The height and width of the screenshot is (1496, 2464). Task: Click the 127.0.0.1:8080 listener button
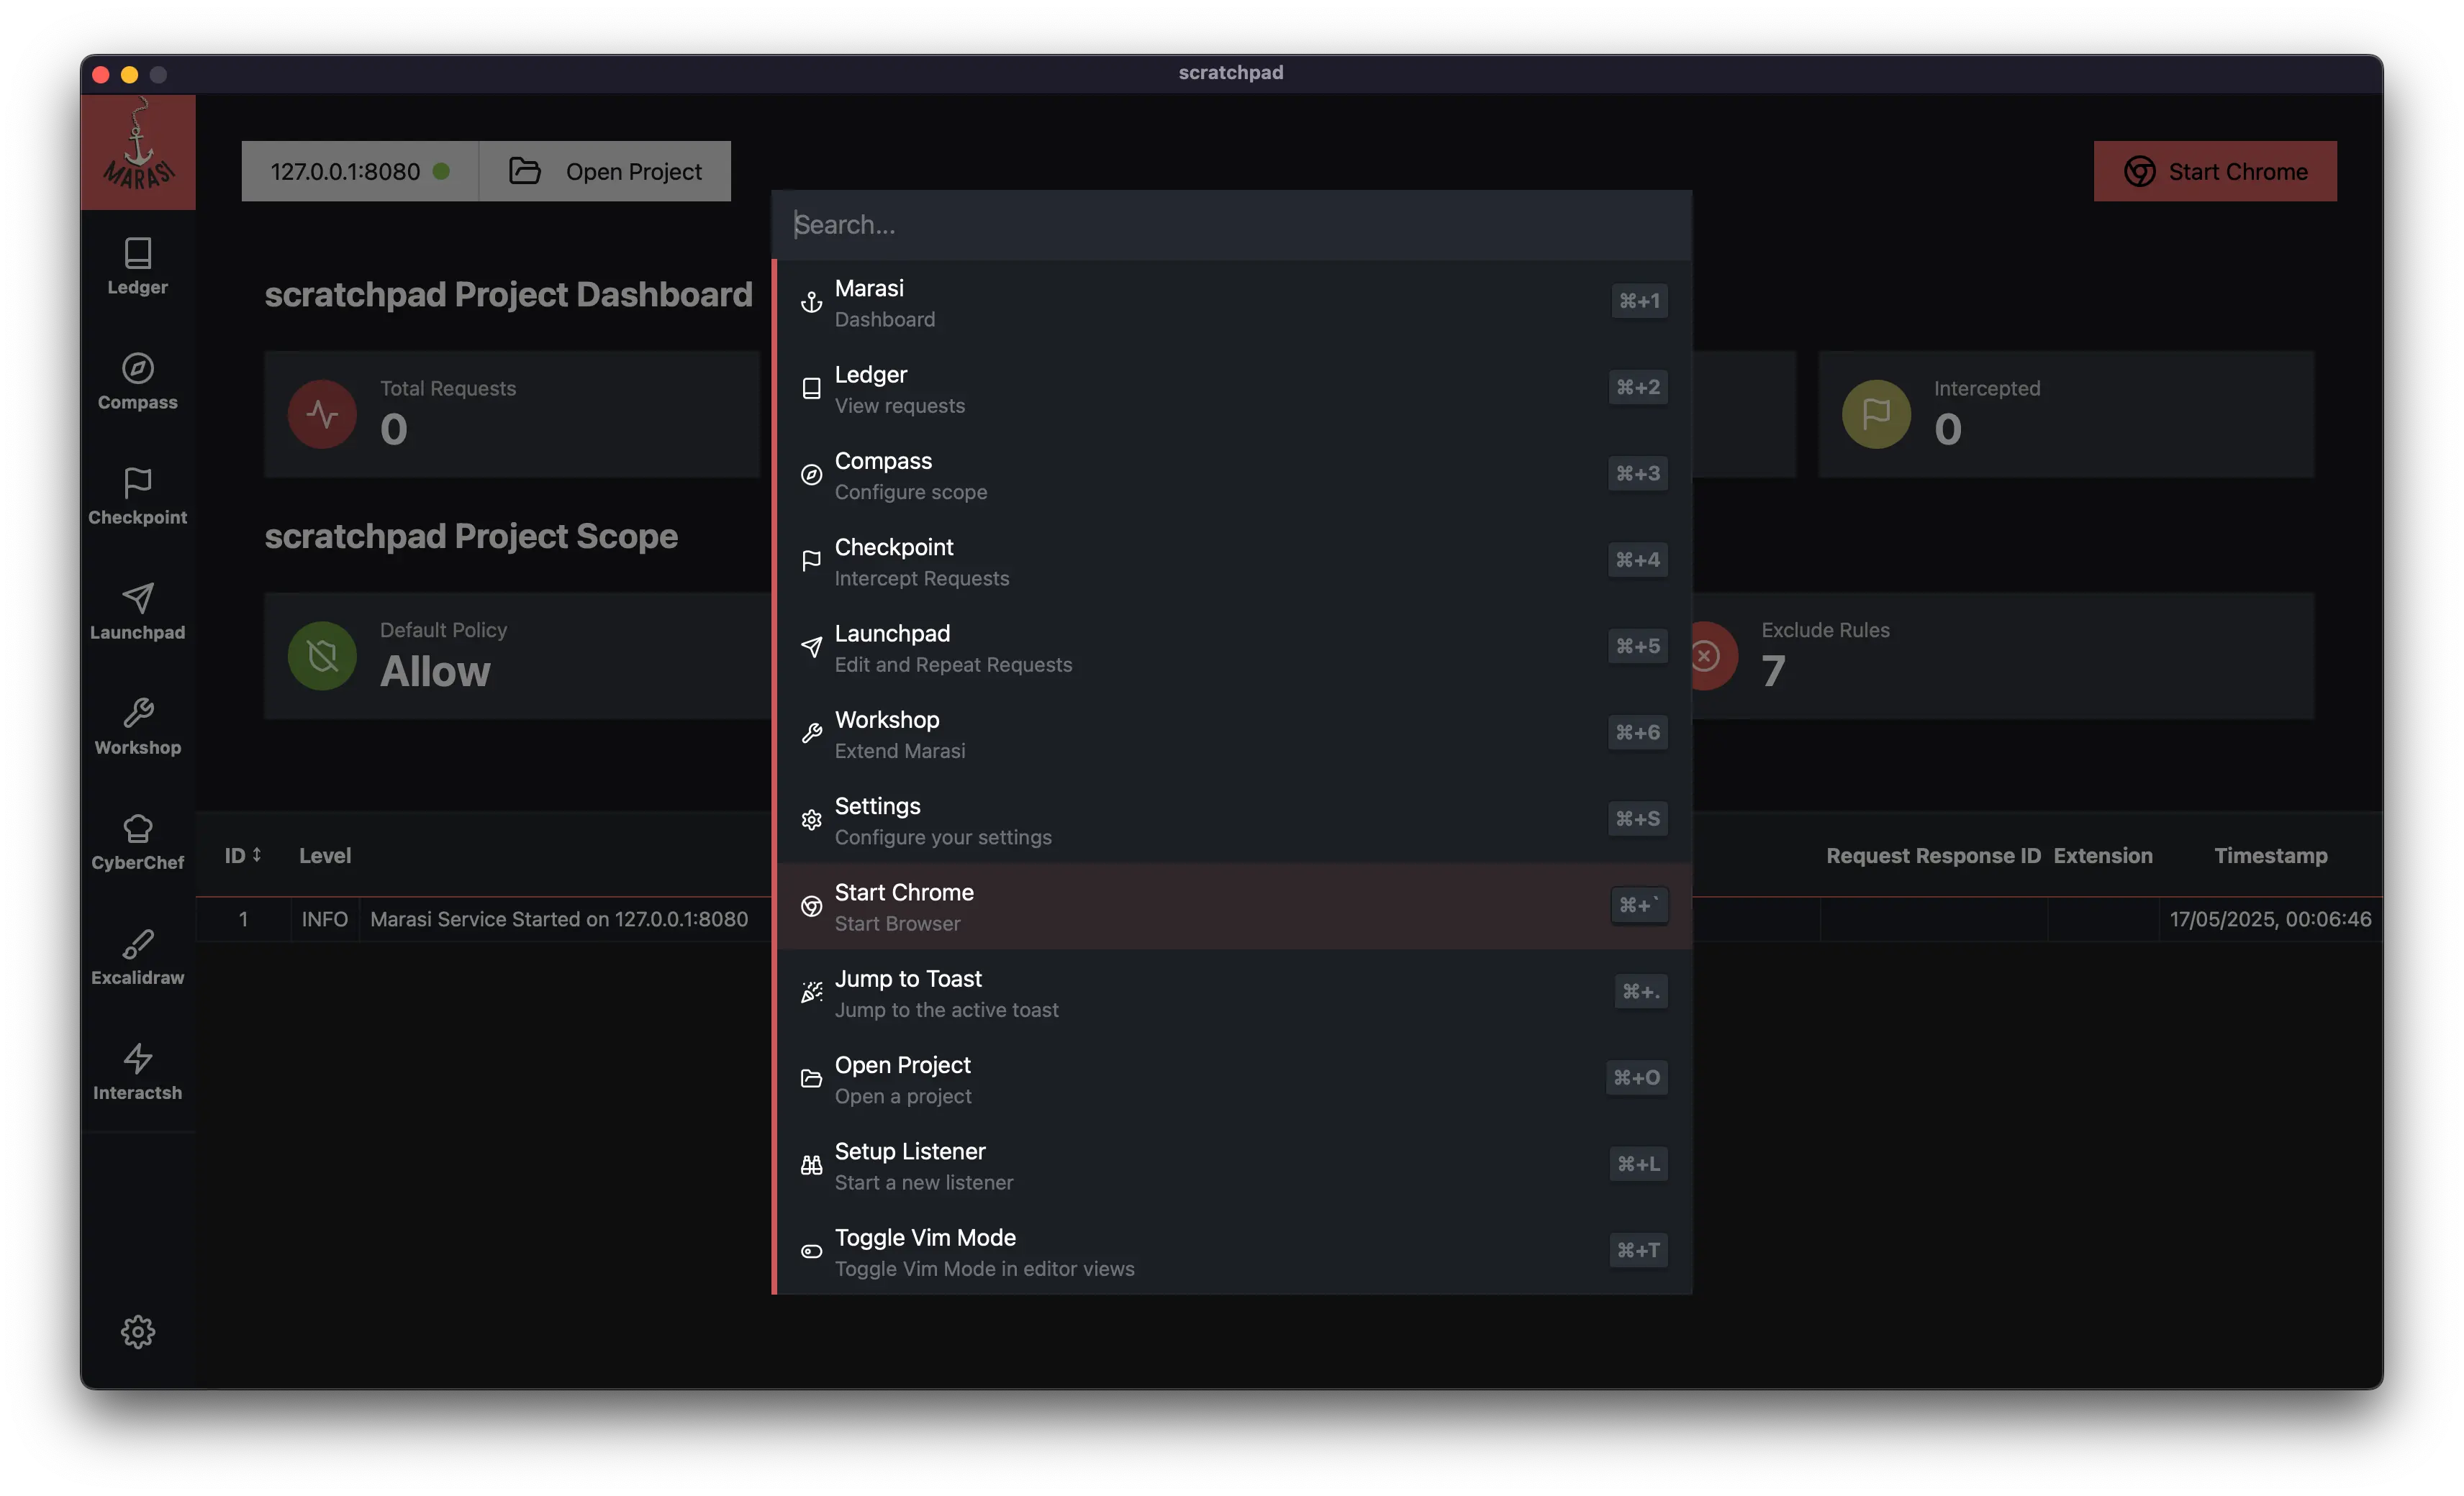point(360,171)
